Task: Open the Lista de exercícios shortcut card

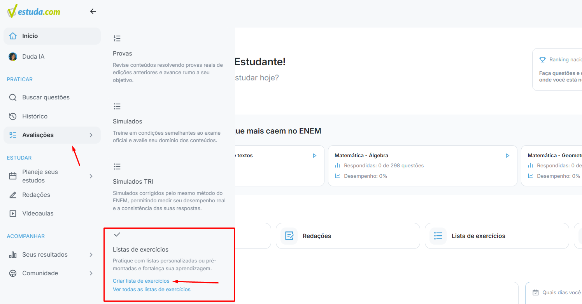Action: (497, 236)
